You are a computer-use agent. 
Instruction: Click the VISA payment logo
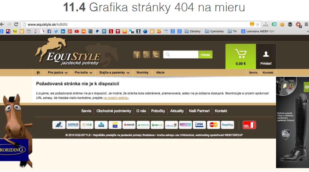[x=199, y=125]
